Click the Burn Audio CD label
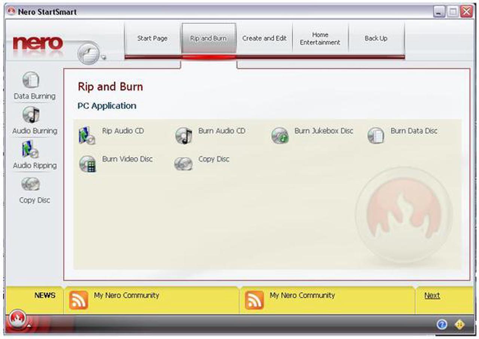Image resolution: width=479 pixels, height=339 pixels. (222, 131)
